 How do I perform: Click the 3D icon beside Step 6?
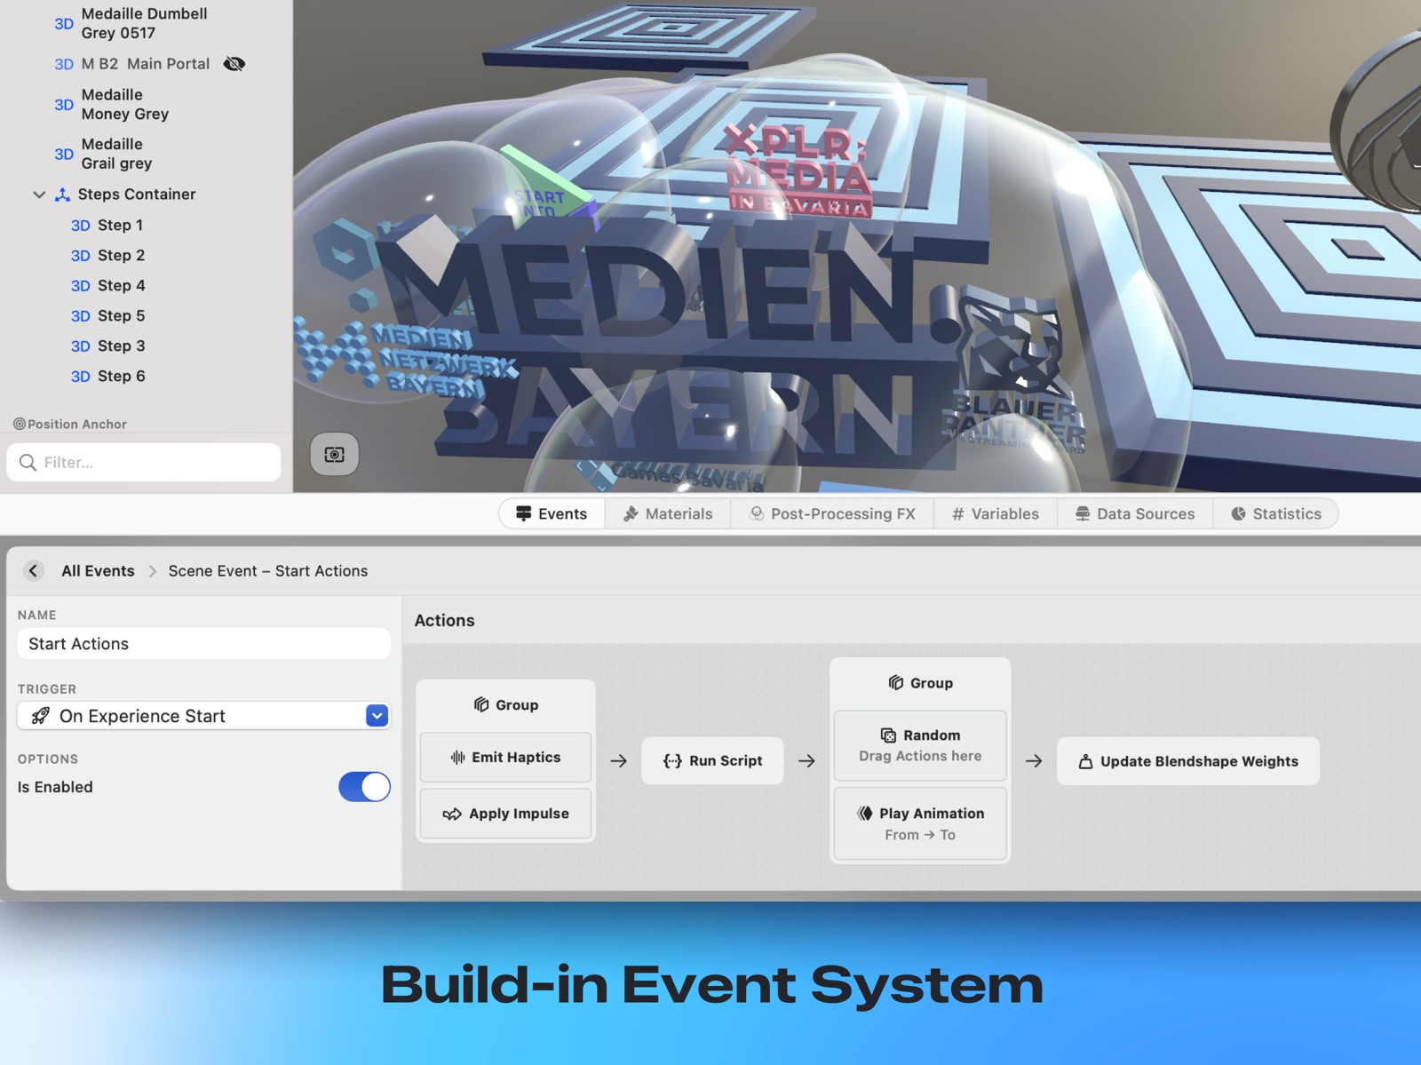pyautogui.click(x=81, y=377)
